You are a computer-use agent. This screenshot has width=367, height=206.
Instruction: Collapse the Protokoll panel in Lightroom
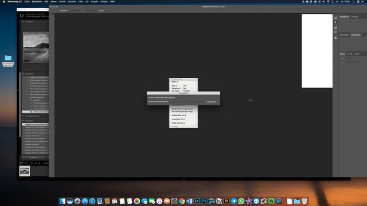[23, 121]
